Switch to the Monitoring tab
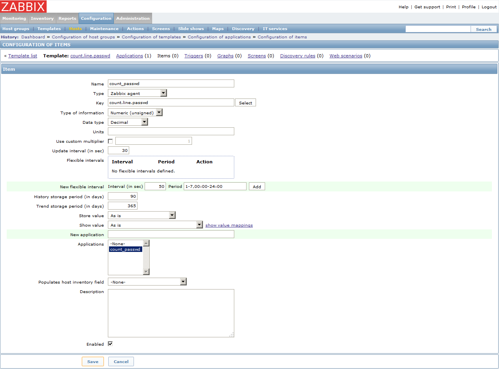Viewport: 499px width, 369px height. tap(14, 18)
